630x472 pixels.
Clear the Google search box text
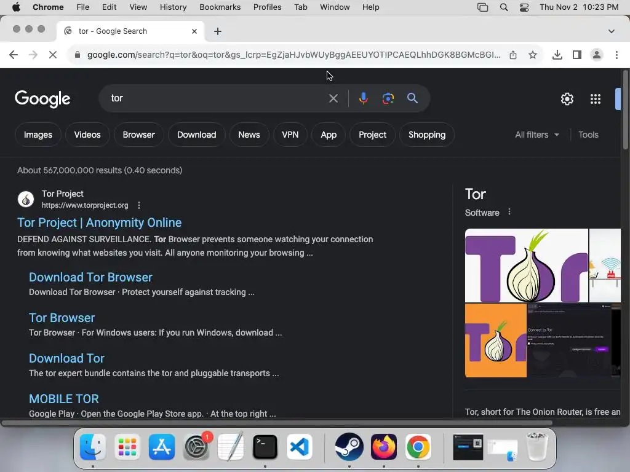pyautogui.click(x=333, y=98)
